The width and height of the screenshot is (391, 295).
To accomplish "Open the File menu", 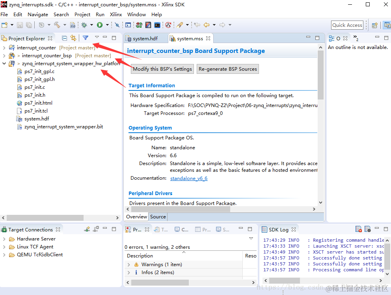I will coord(4,15).
